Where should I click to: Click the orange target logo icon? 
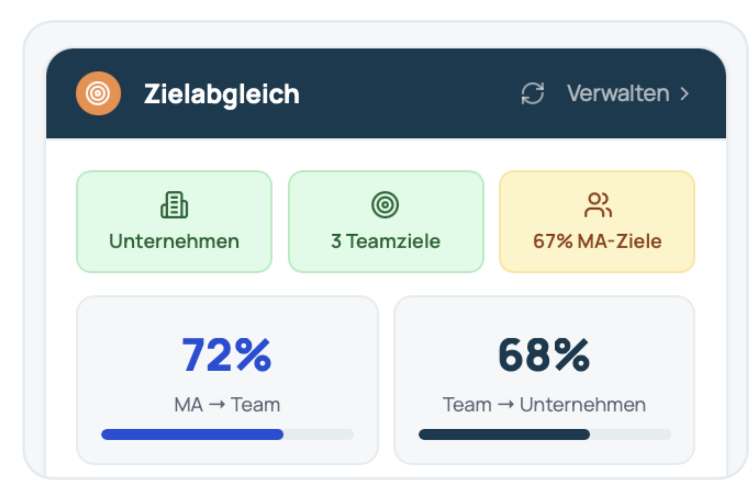[98, 94]
